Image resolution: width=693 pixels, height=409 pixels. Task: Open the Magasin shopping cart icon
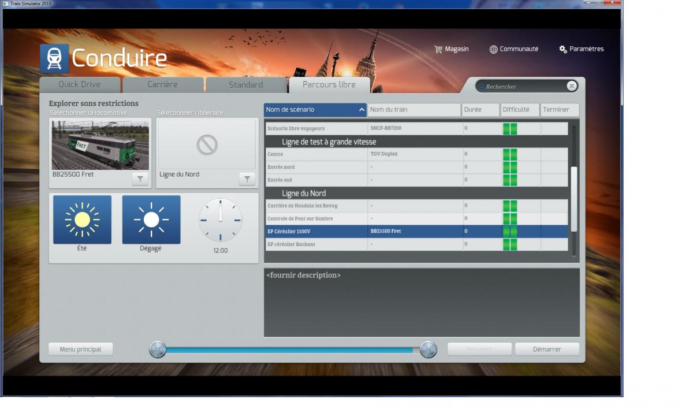pos(438,49)
